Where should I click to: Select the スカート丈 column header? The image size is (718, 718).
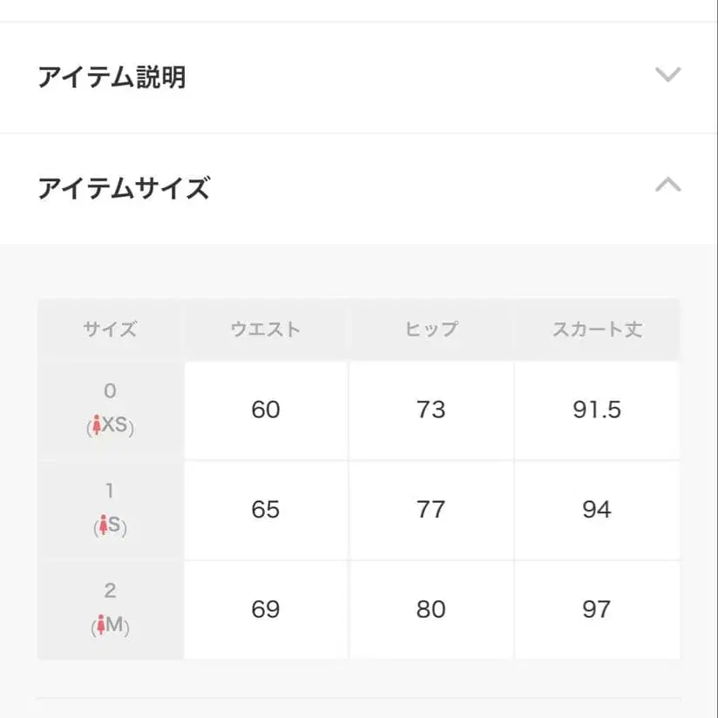599,329
